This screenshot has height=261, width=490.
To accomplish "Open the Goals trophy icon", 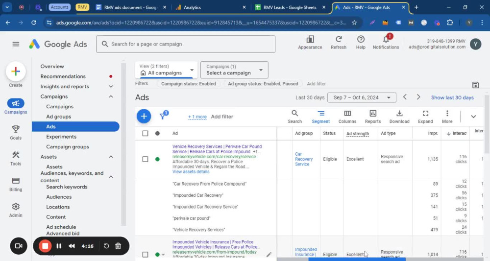I will pos(16,129).
